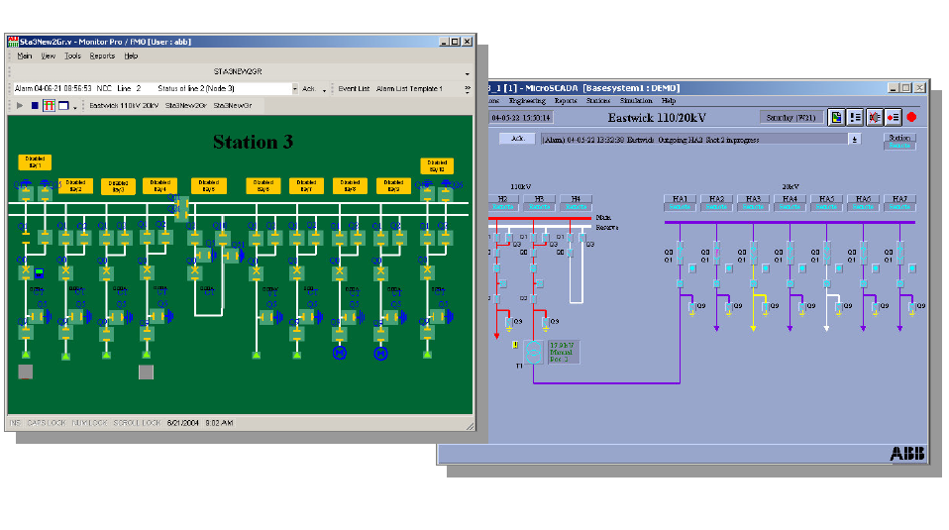Open the Sta3New2Gr picture shortcut

tap(186, 105)
